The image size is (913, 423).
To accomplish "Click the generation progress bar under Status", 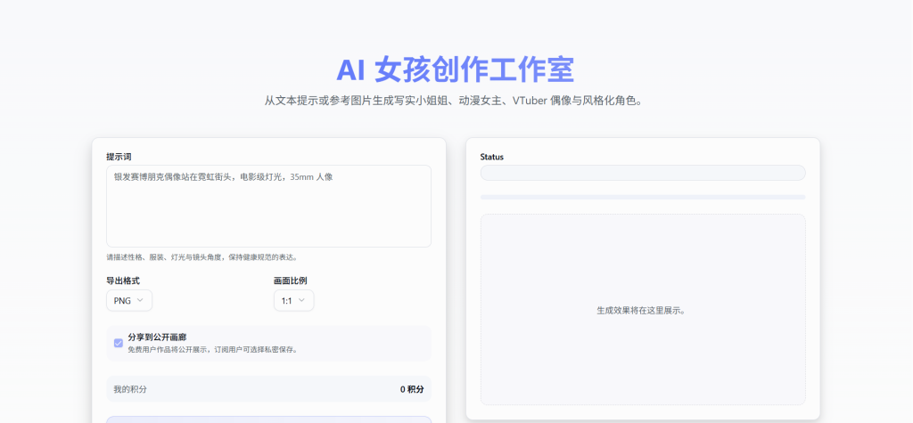I will 643,197.
